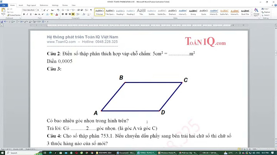Click the Replace command
Screen dimensions: 277x155
pyautogui.click(x=266, y=12)
